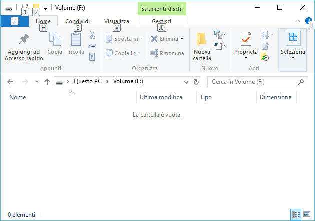This screenshot has width=315, height=221.
Task: Click the Proprietà checkmark icon
Action: coord(246,39)
